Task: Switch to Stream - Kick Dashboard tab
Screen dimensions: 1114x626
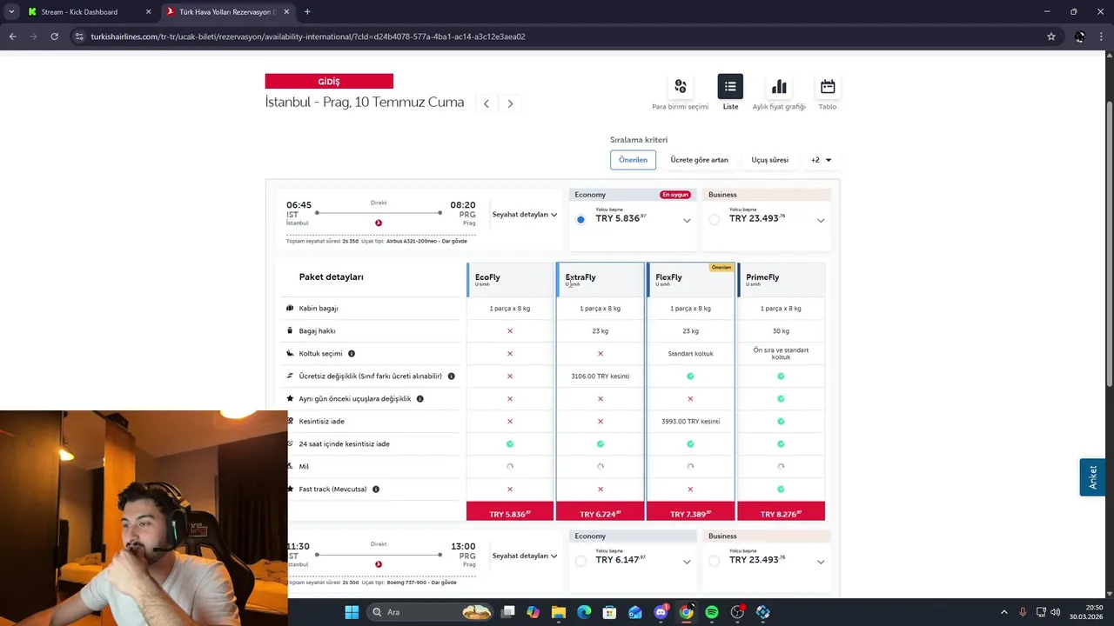Action: [89, 12]
